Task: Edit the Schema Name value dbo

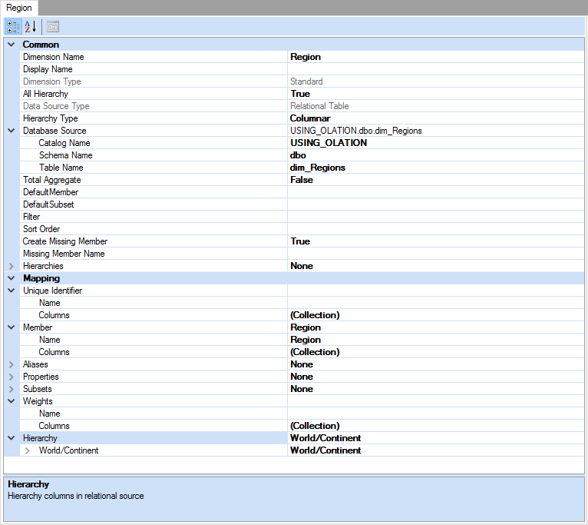Action: [x=436, y=155]
